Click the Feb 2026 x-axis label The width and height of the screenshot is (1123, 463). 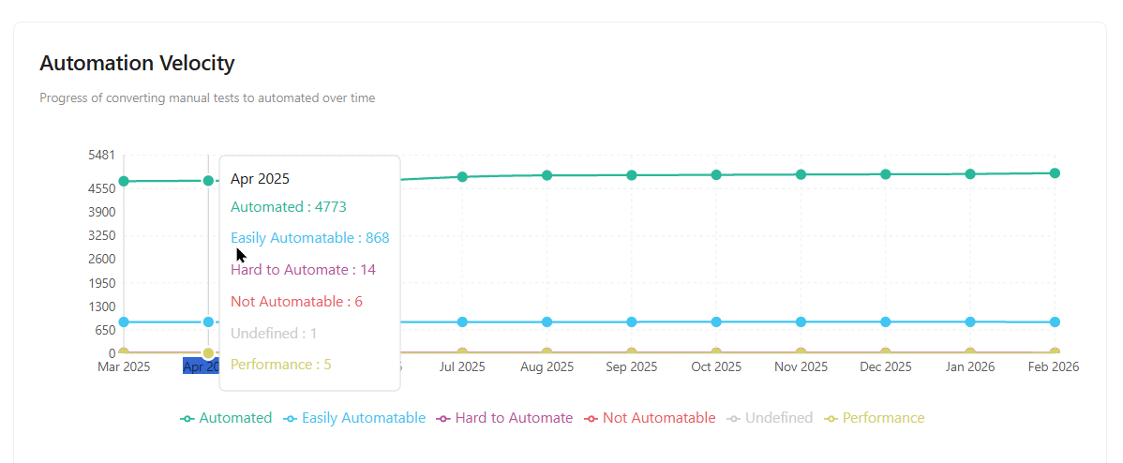1055,366
